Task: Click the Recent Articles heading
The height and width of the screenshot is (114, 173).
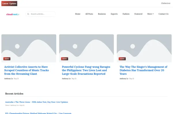Action: pos(14,94)
